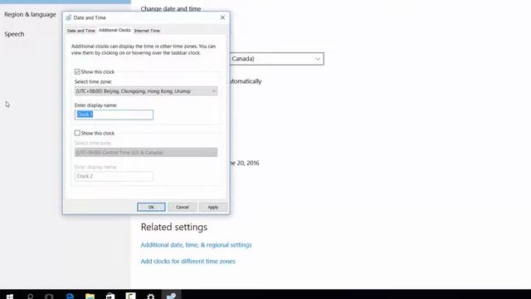Open the Store icon on taskbar
Screen dimensions: 531x299
point(110,297)
